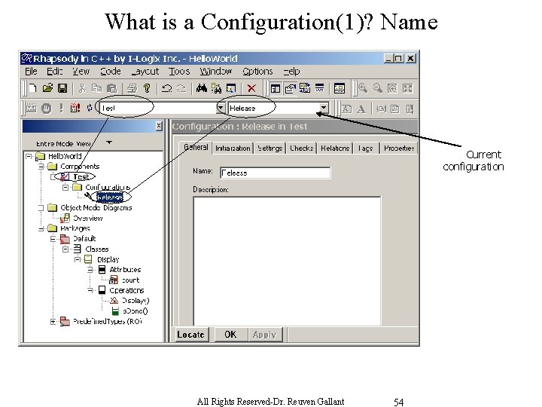
Task: Click the isDone() operation icon in tree
Action: click(115, 311)
